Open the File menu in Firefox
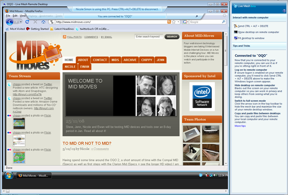The width and height of the screenshot is (288, 195). coord(8,16)
